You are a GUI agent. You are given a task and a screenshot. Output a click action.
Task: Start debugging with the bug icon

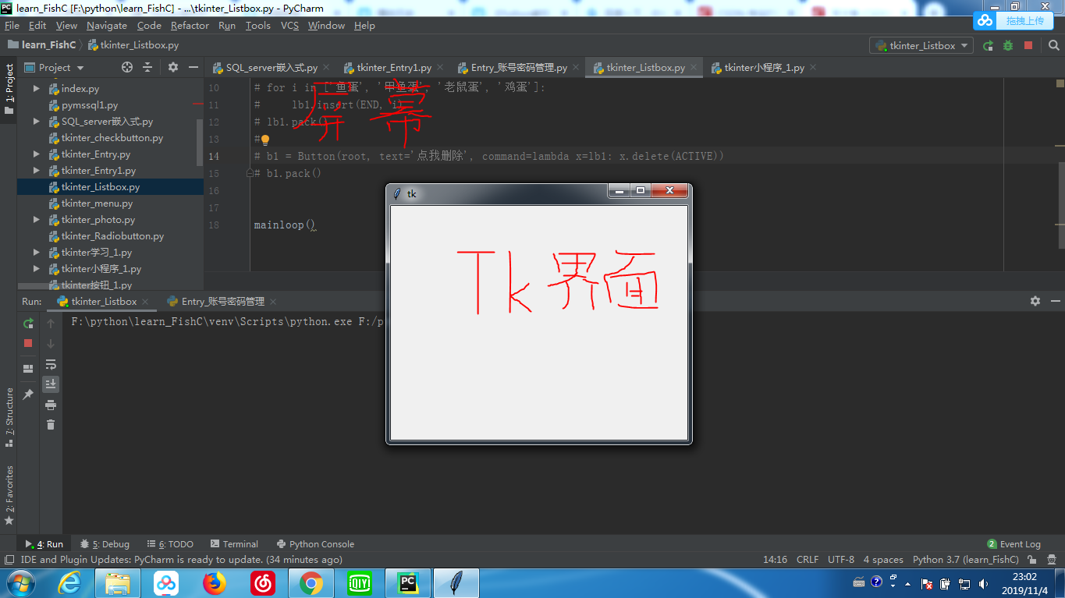[x=1008, y=45]
